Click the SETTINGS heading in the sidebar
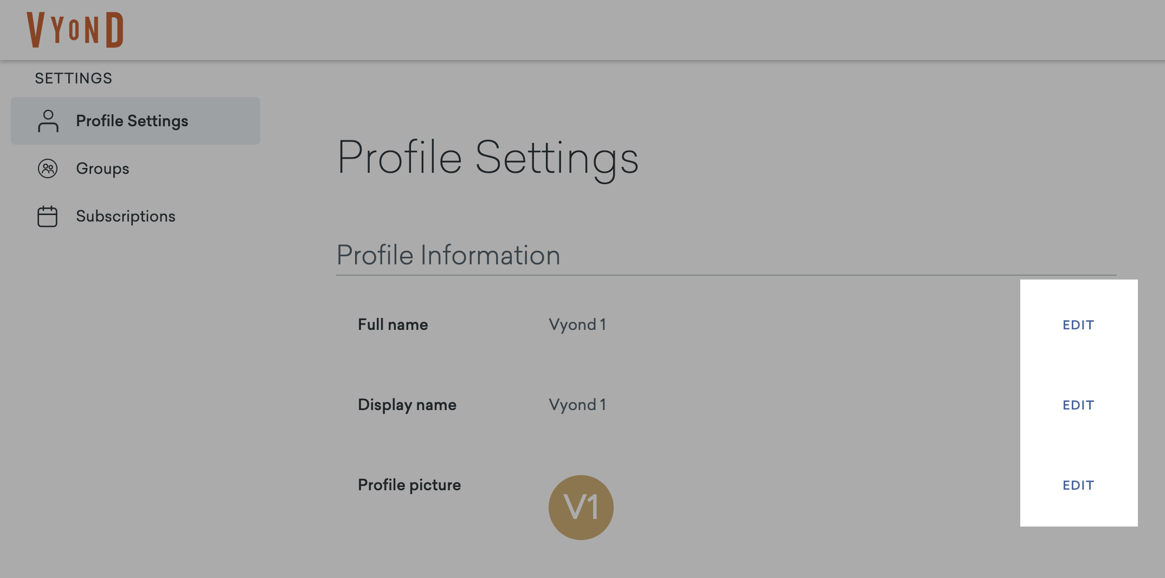The image size is (1165, 578). pos(73,77)
